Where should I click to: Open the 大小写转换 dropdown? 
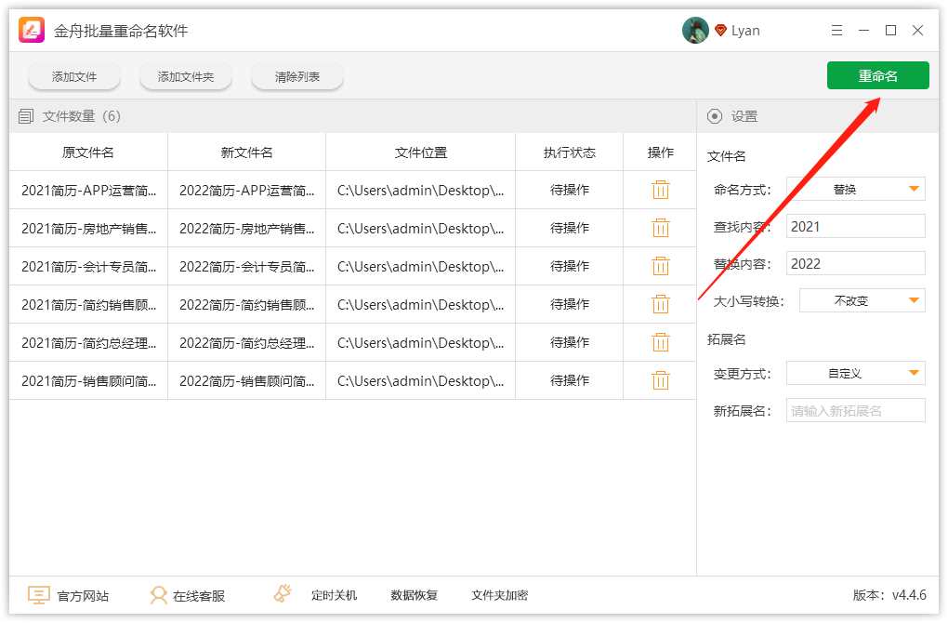coord(862,300)
